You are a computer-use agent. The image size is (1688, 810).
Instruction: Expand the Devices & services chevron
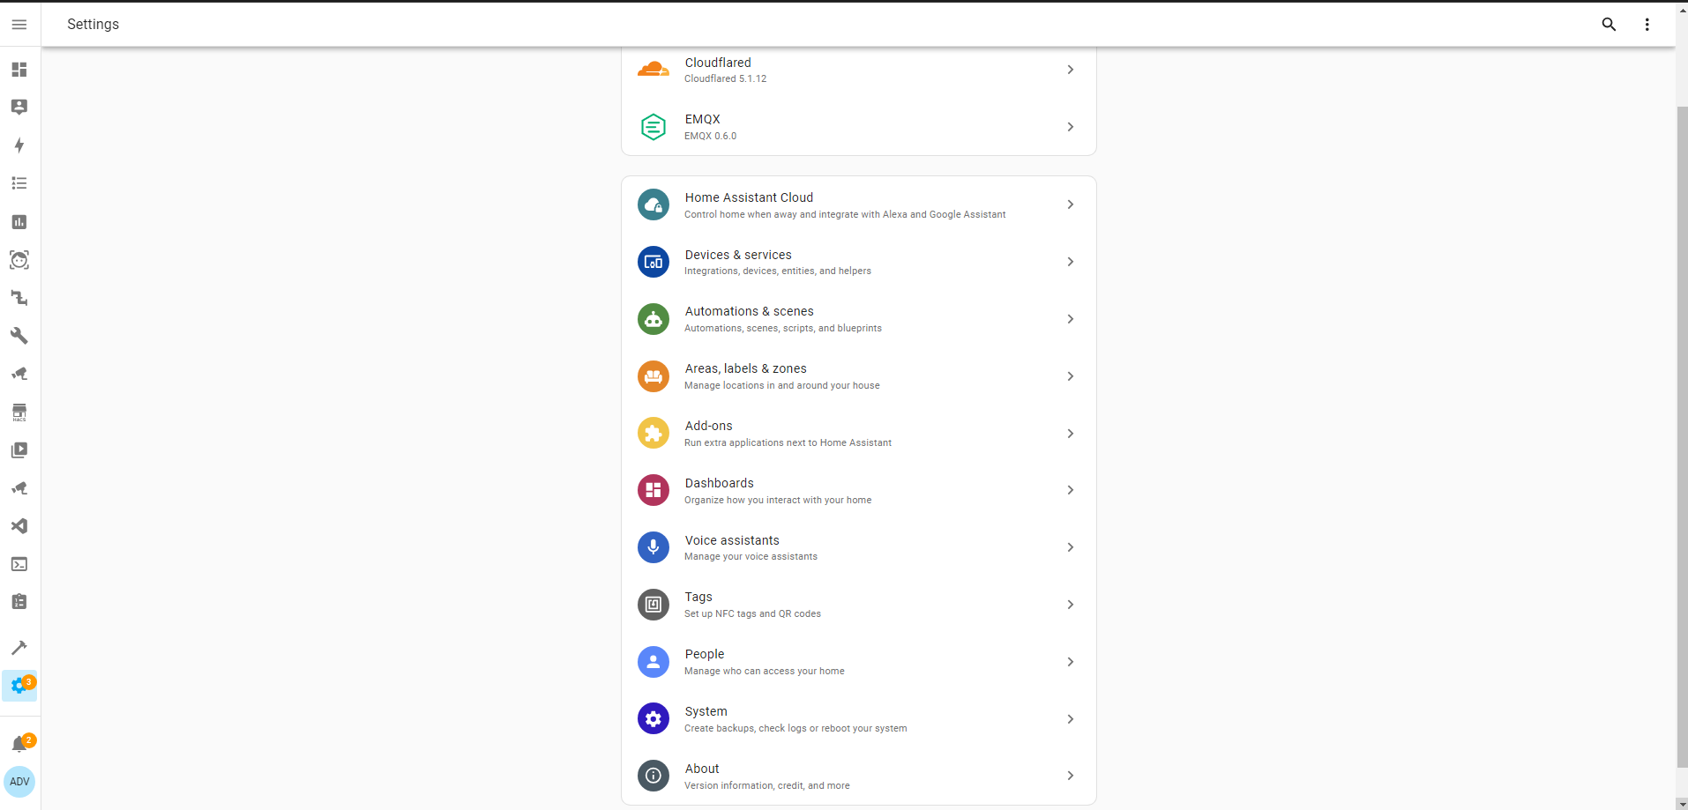(1070, 262)
